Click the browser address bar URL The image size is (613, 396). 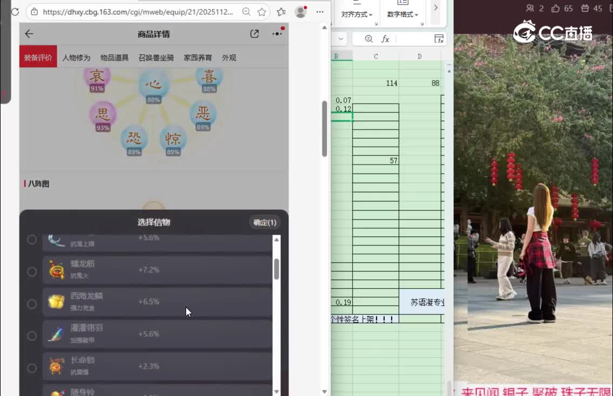tap(138, 12)
